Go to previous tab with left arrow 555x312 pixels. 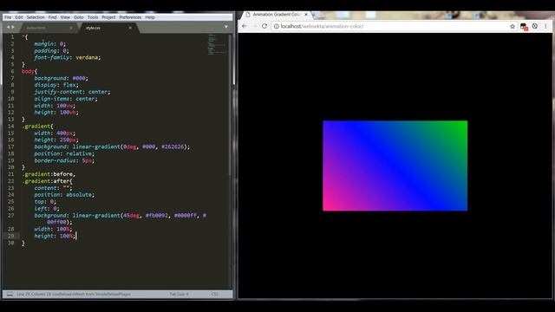pos(8,27)
